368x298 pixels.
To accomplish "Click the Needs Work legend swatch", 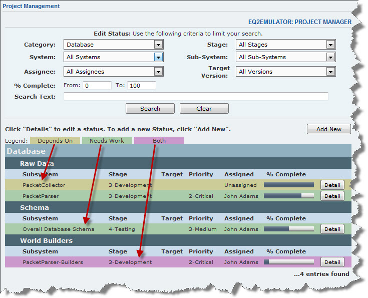I will click(x=107, y=141).
